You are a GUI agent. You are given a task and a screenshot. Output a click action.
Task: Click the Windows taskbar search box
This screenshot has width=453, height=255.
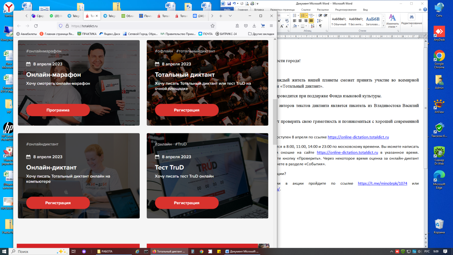[39, 251]
